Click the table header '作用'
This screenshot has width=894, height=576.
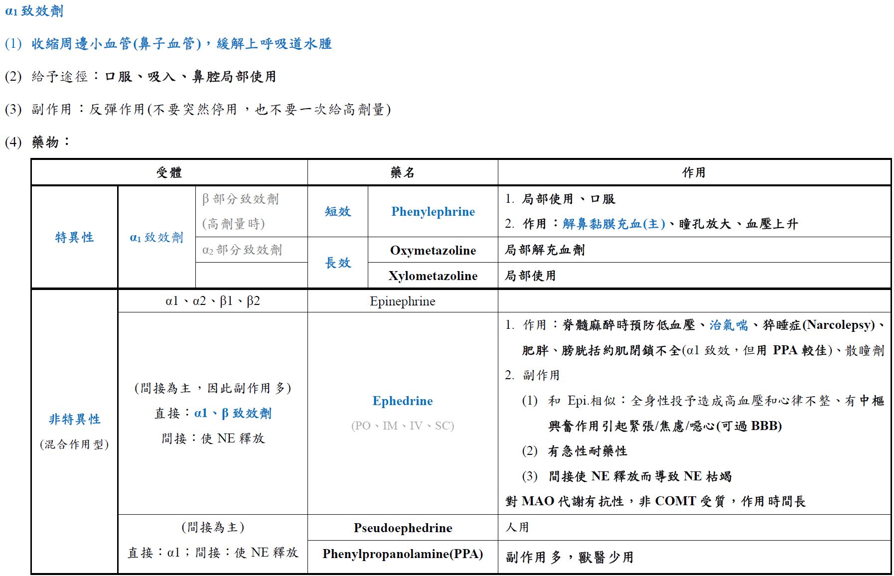tap(694, 173)
